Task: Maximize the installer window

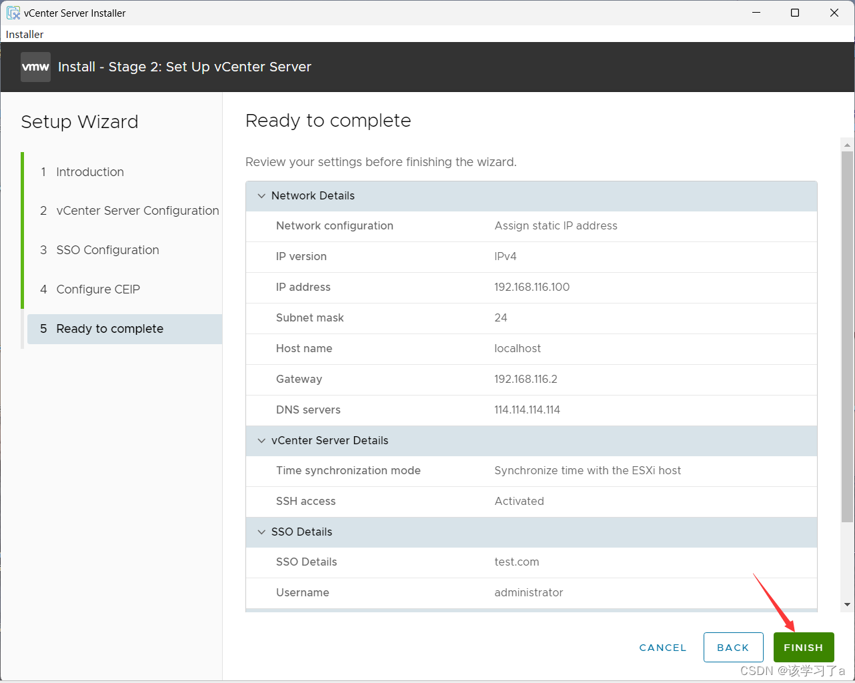Action: (x=795, y=13)
